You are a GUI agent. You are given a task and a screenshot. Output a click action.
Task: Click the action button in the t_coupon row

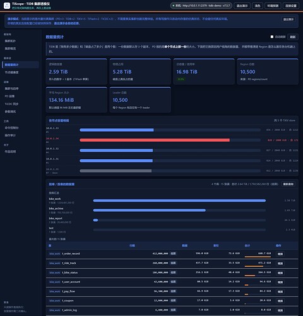(x=280, y=301)
